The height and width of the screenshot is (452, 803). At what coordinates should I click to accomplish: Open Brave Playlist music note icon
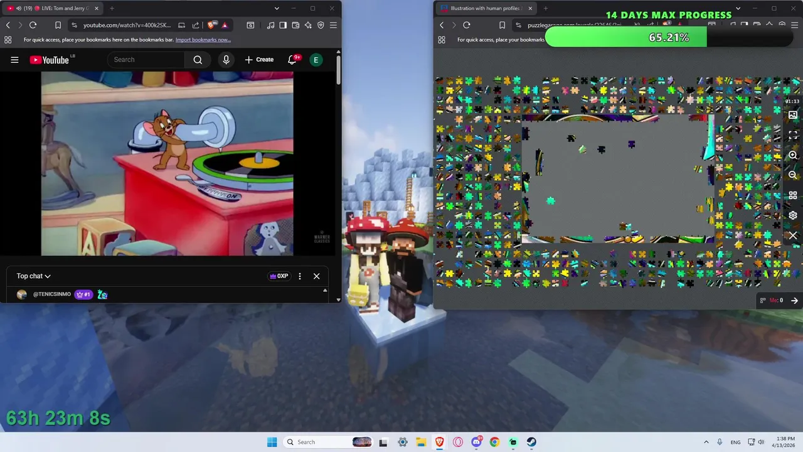(x=270, y=25)
